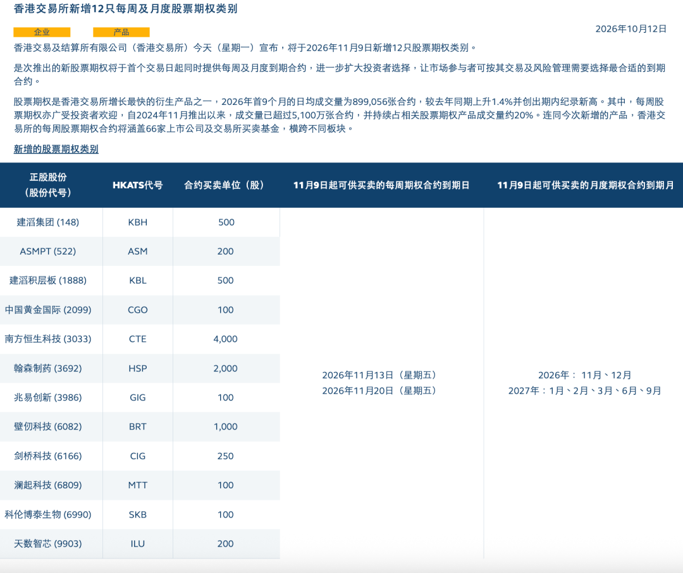Click the ASM HKATS code
This screenshot has height=573, width=683.
138,251
